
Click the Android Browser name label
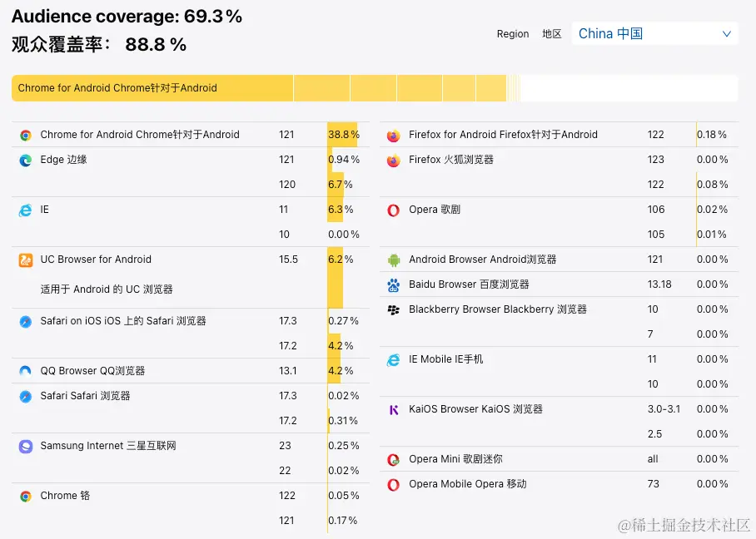482,260
